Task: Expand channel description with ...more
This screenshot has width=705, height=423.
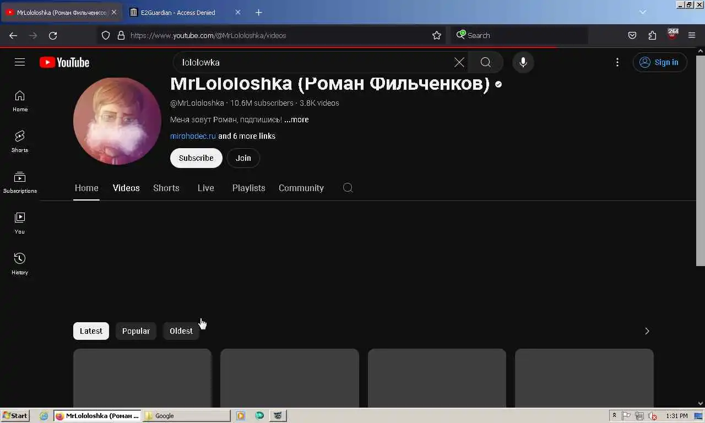Action: (296, 120)
